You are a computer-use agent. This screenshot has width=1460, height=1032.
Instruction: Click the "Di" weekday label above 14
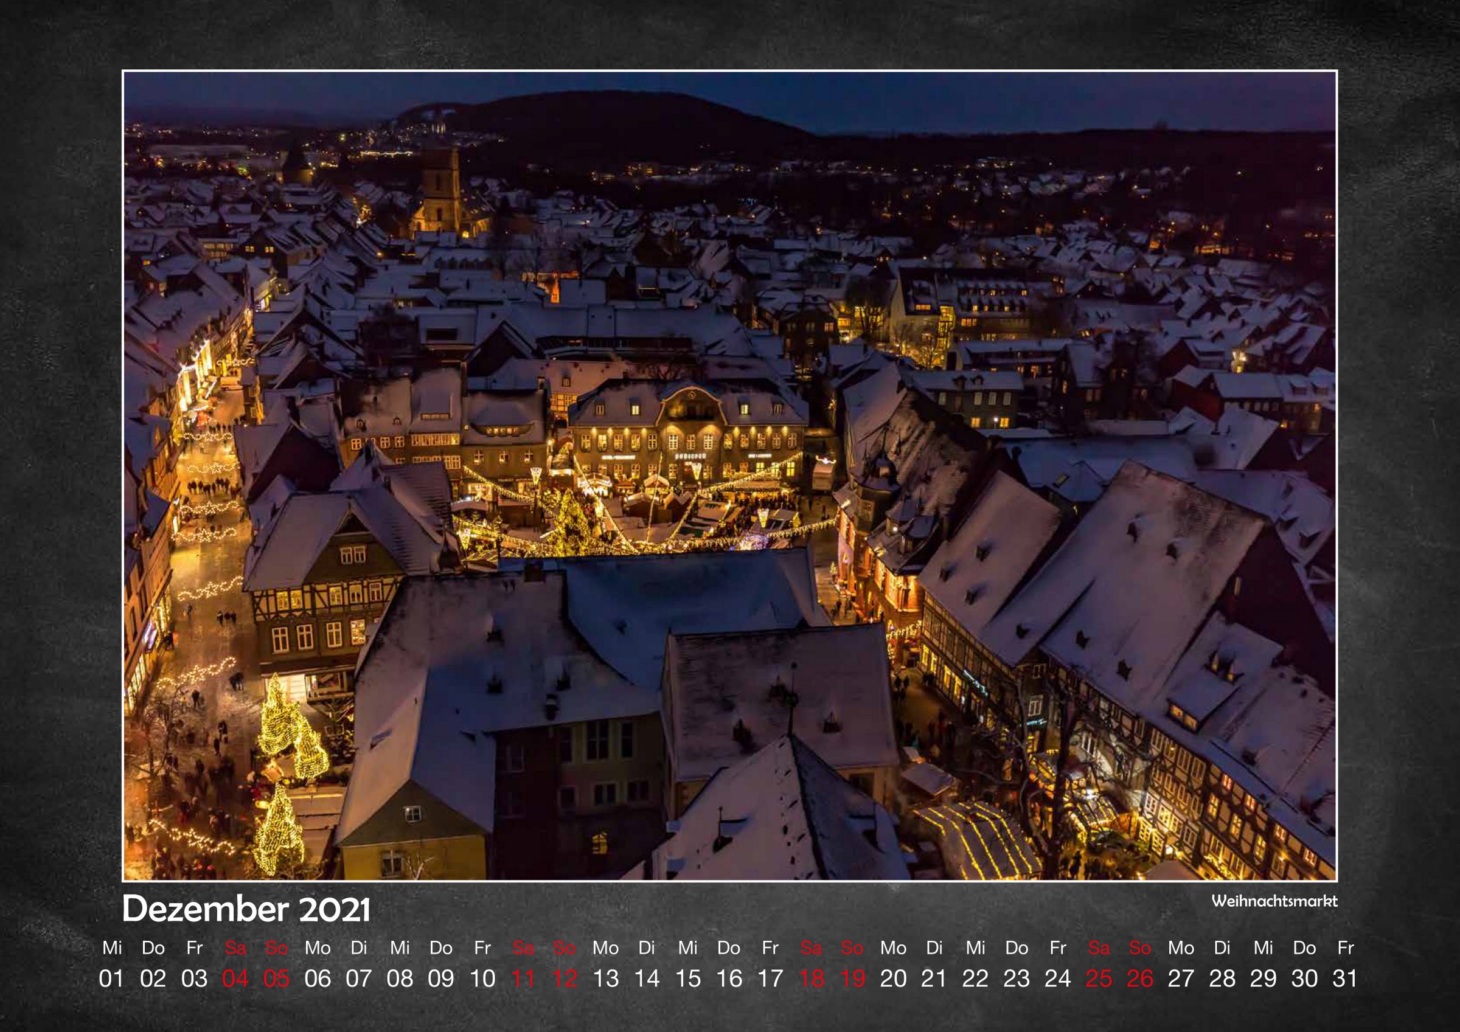[x=647, y=948]
